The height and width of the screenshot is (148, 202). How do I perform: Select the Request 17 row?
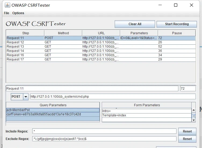pyautogui.click(x=101, y=59)
